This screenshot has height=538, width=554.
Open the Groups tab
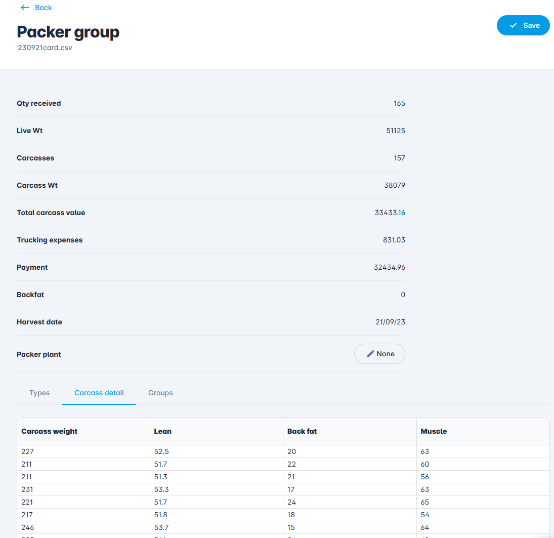160,393
